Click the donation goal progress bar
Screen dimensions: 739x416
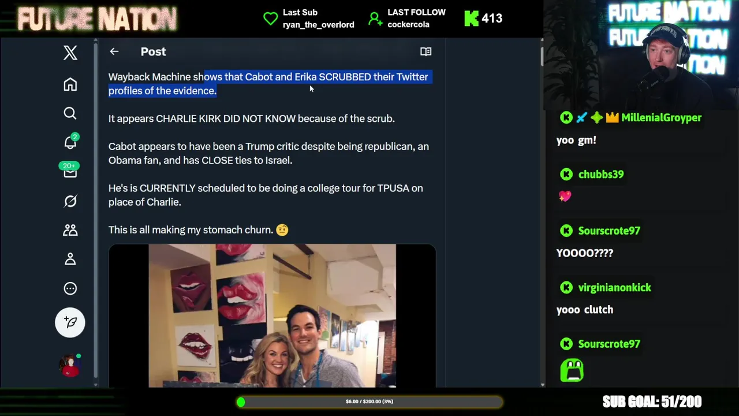pos(369,402)
